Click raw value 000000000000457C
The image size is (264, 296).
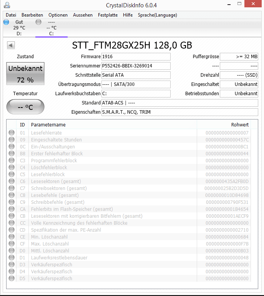pyautogui.click(x=227, y=140)
